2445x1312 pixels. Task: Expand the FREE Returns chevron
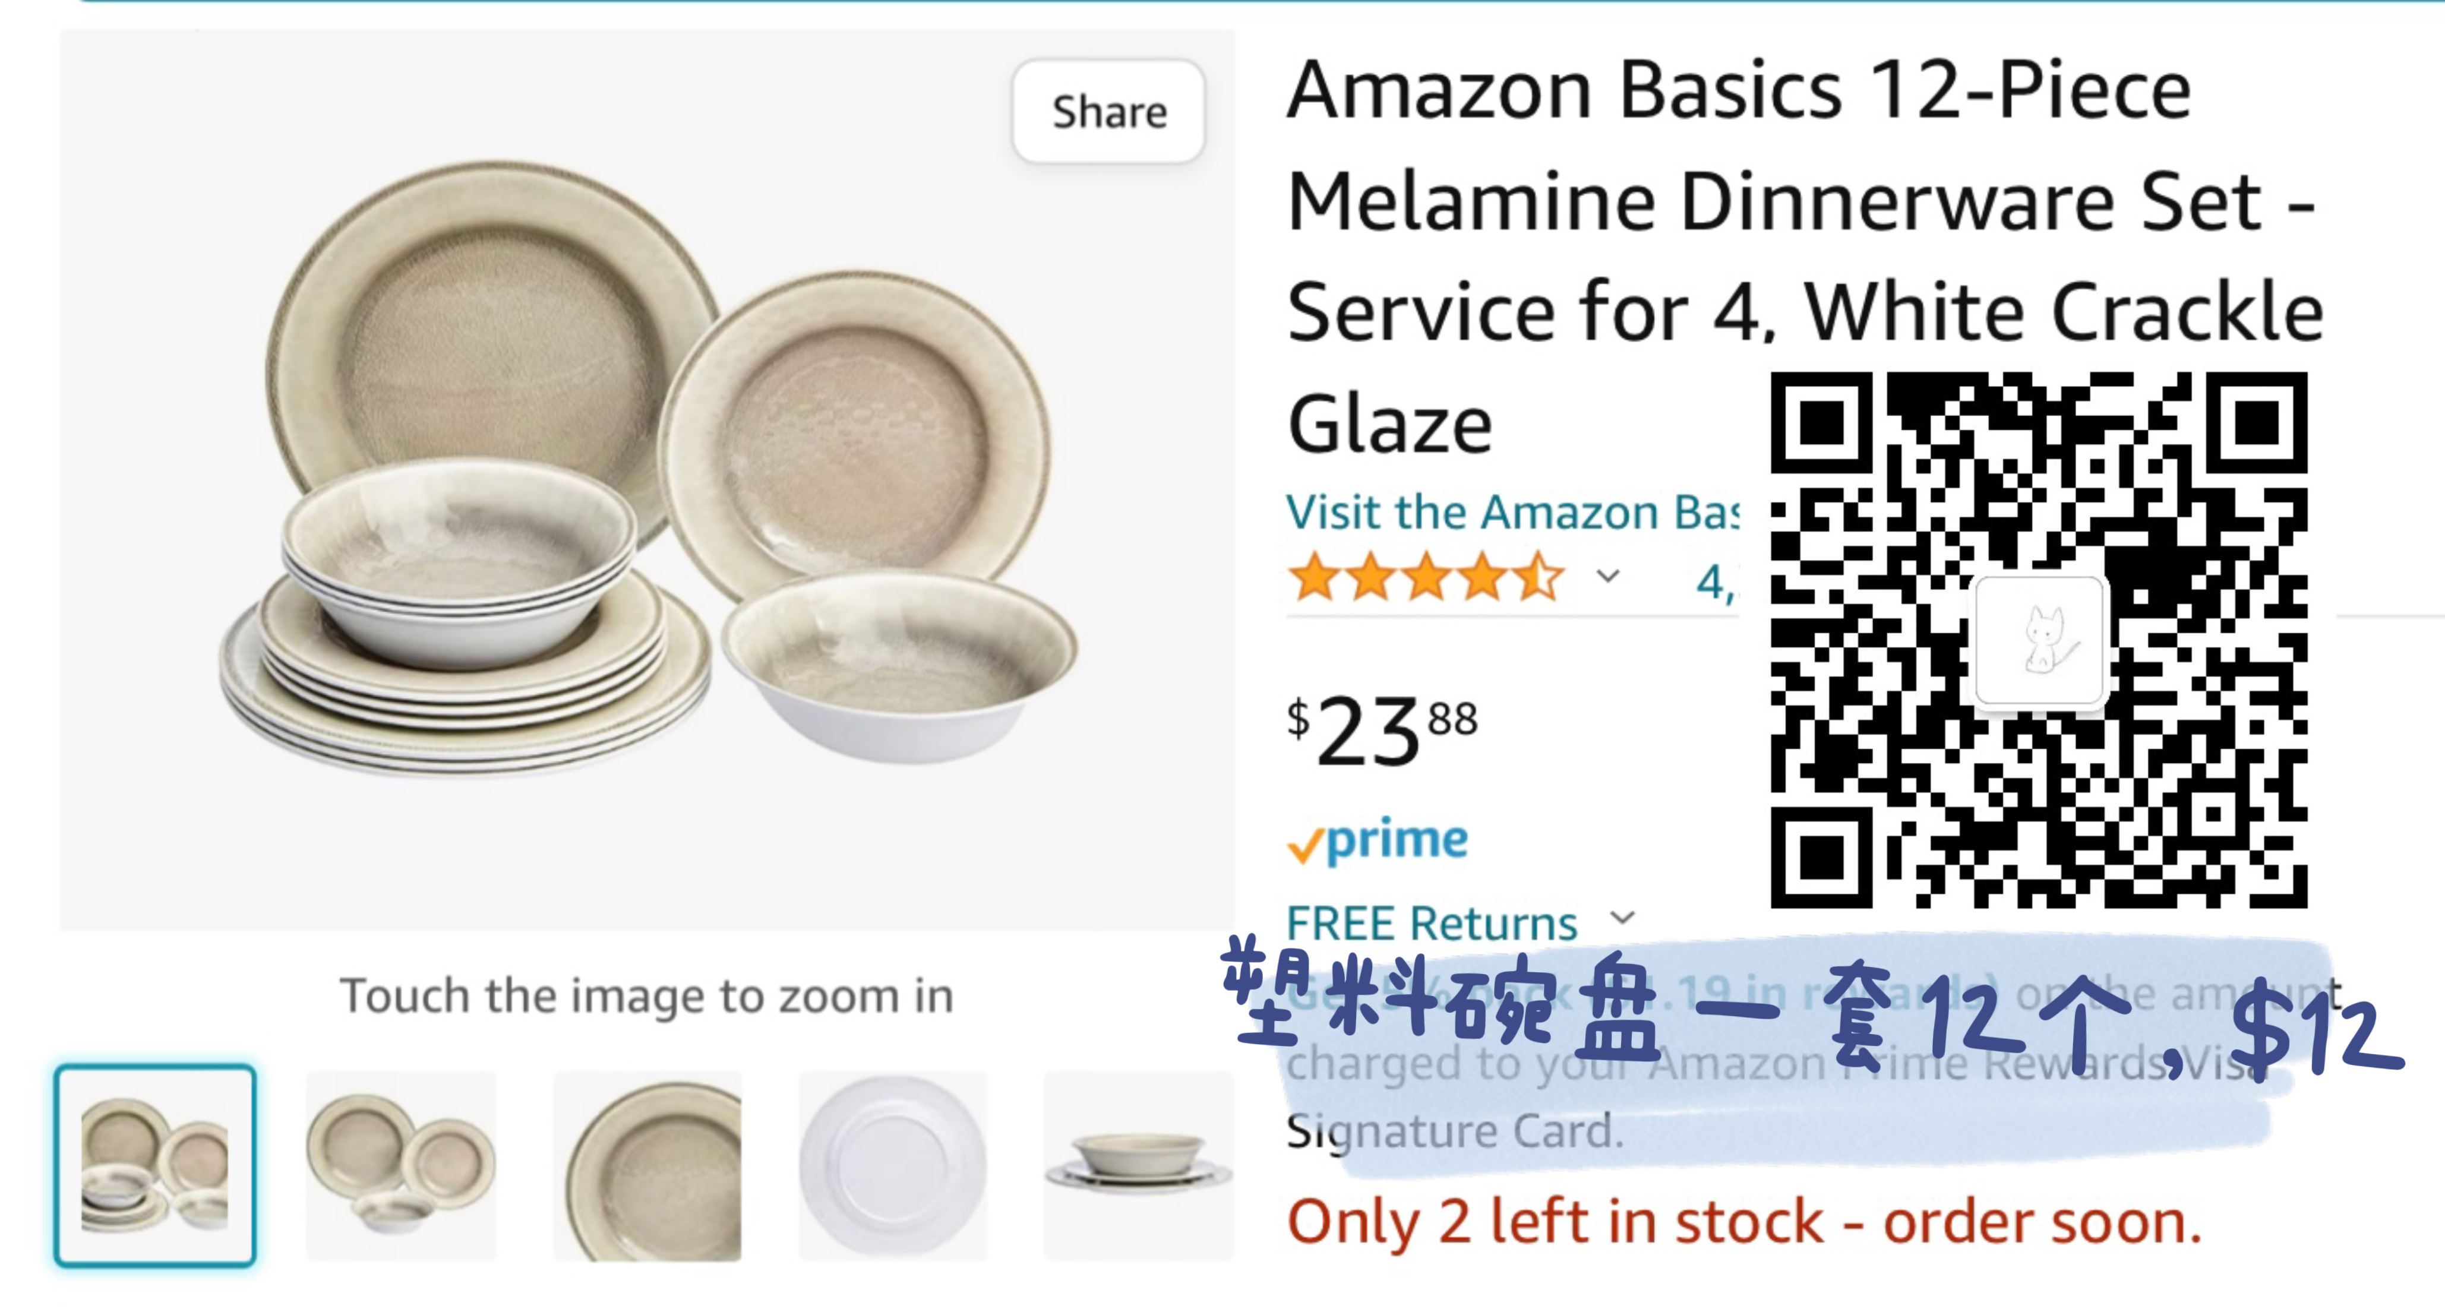(x=1623, y=918)
